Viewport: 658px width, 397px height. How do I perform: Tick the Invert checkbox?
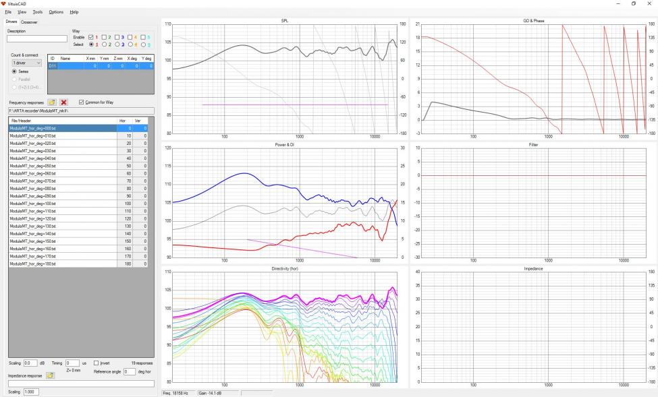click(x=96, y=363)
